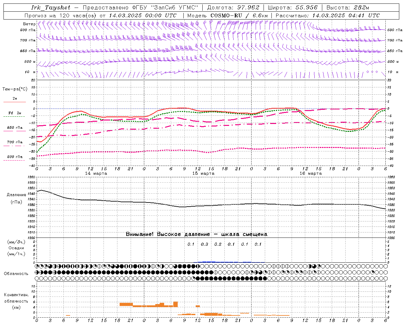Click the red 2м legend line sample

tap(15, 102)
